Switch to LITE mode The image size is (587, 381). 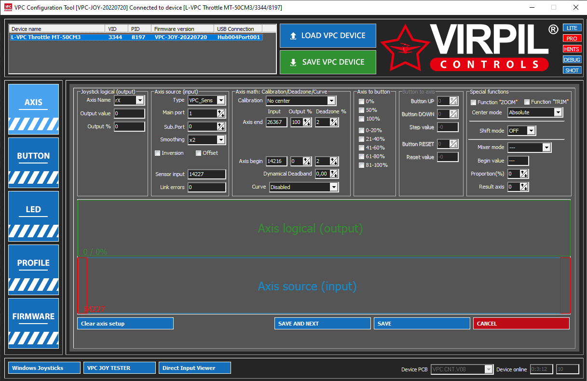(572, 28)
